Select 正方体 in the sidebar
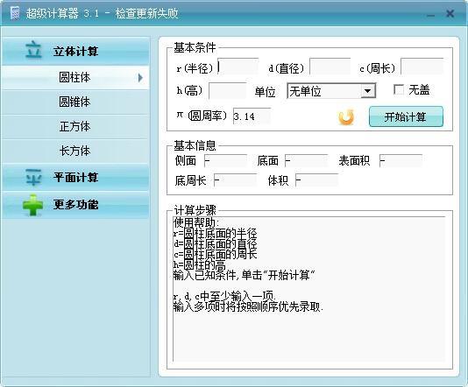Image resolution: width=468 pixels, height=387 pixels. (75, 126)
